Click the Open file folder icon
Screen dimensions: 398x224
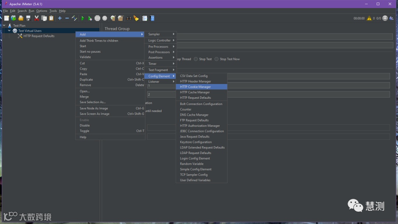pos(21,18)
